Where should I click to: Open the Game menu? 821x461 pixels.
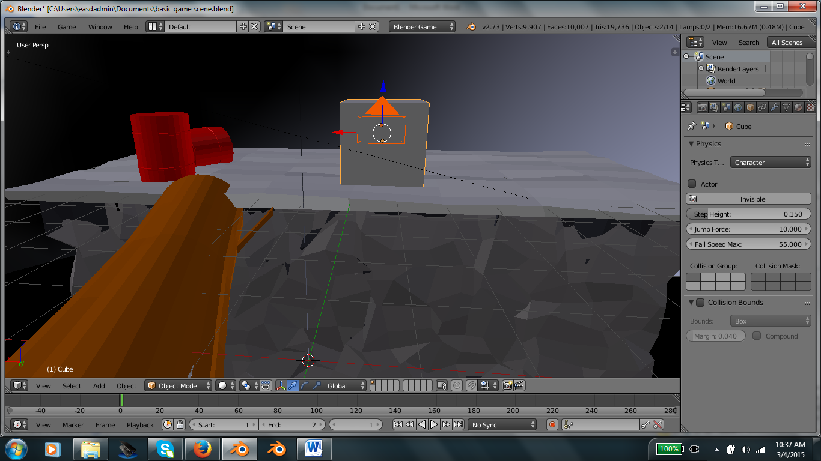click(x=67, y=26)
